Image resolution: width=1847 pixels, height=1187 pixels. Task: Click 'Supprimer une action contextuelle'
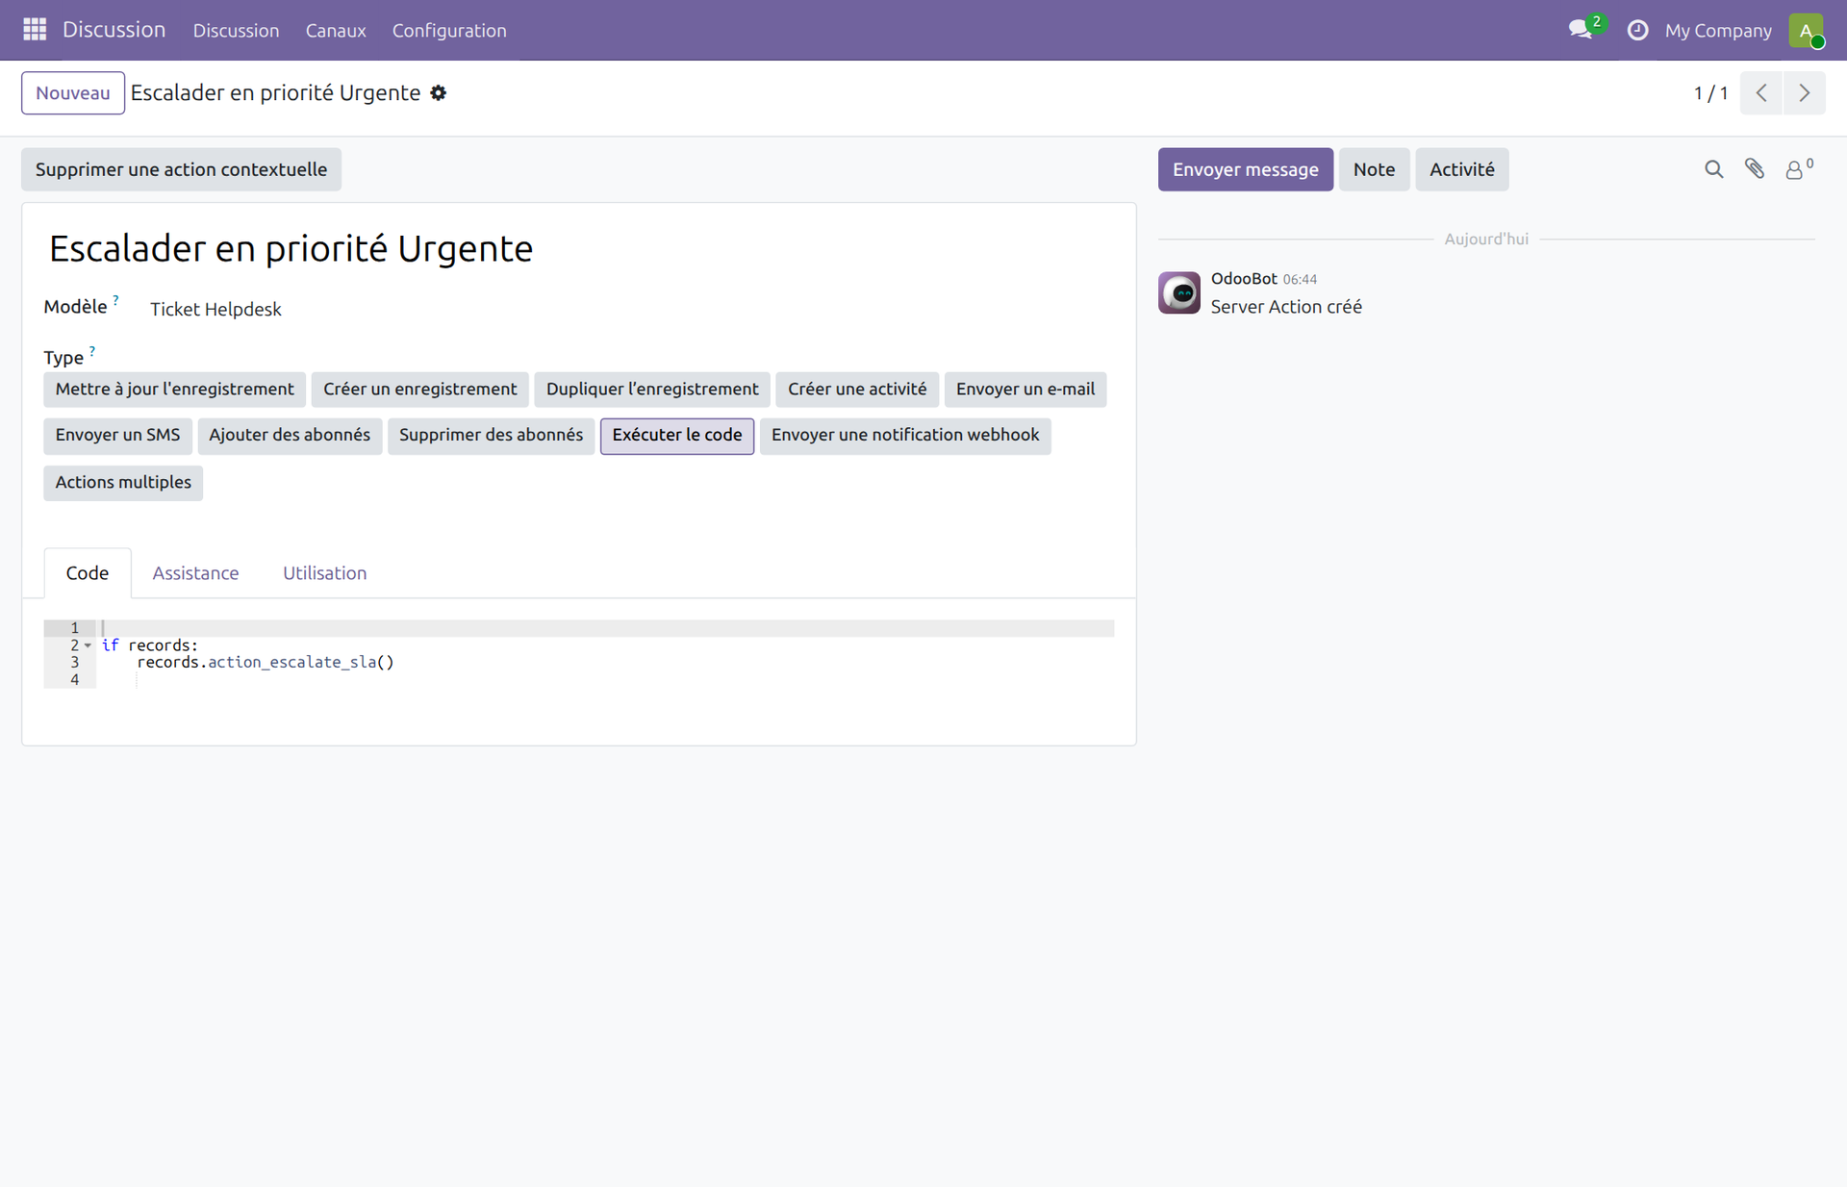[181, 168]
